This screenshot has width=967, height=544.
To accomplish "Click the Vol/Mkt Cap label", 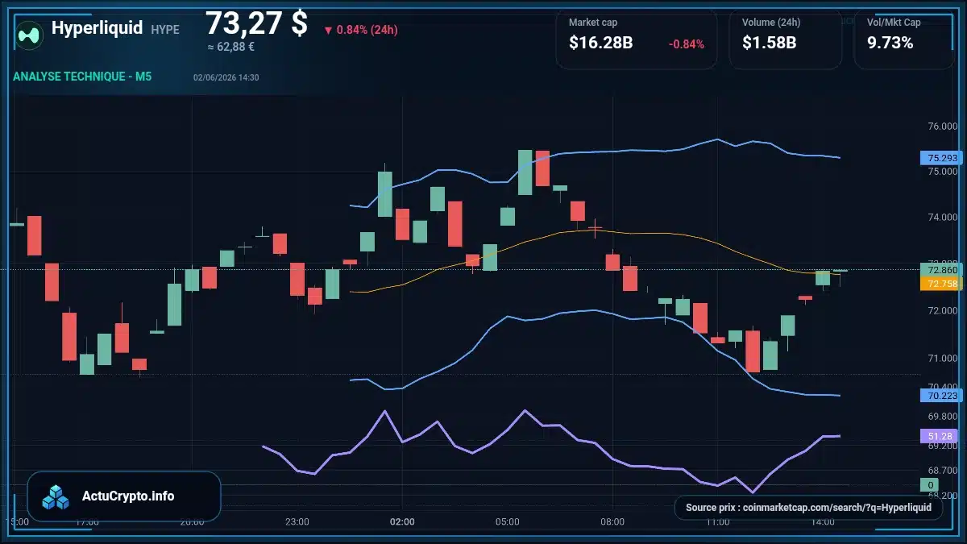I will point(894,23).
